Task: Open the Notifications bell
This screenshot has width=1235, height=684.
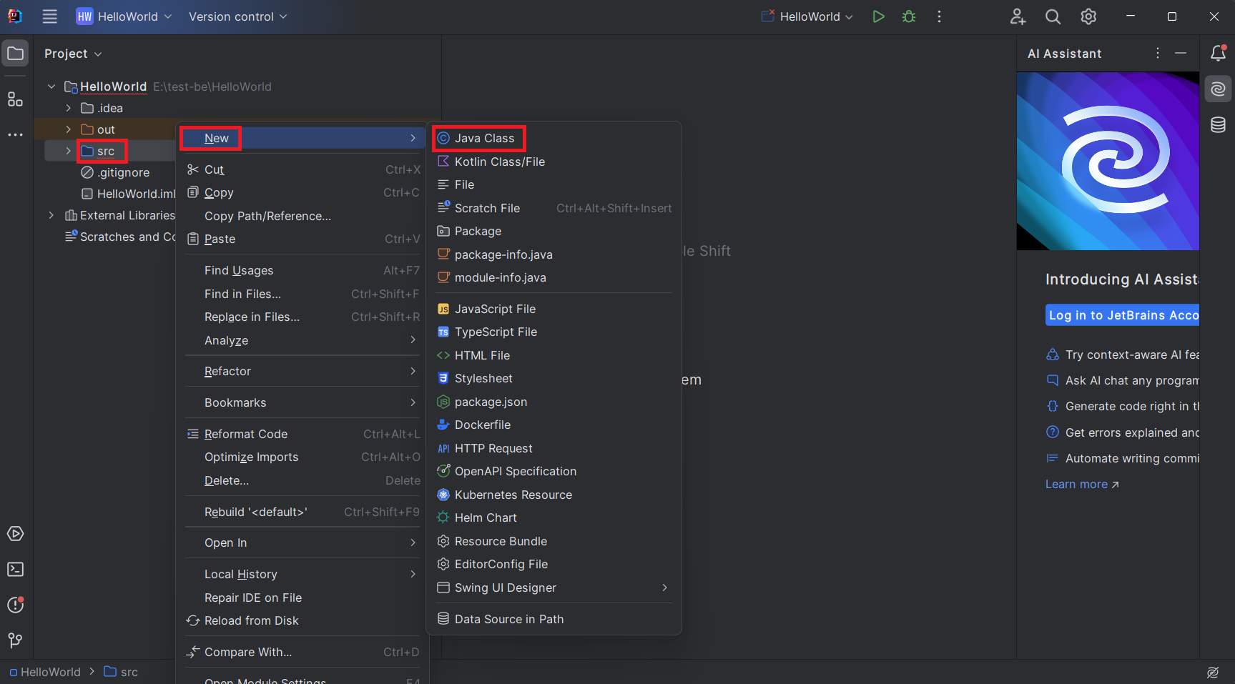Action: [1218, 53]
